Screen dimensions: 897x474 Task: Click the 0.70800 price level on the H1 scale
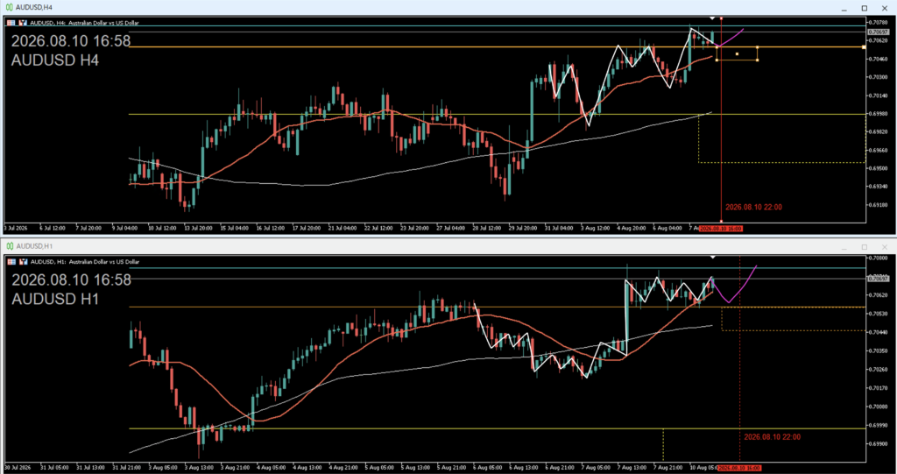879,258
